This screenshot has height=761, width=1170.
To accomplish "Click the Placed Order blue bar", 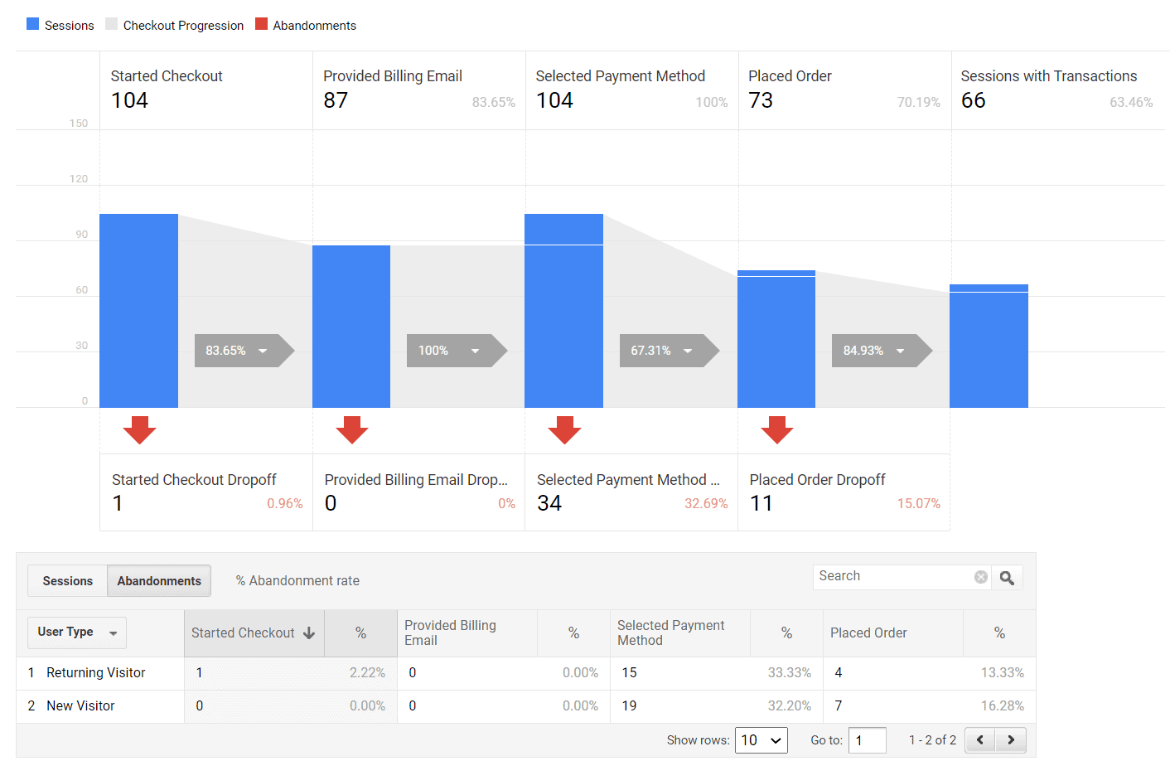I will click(776, 339).
